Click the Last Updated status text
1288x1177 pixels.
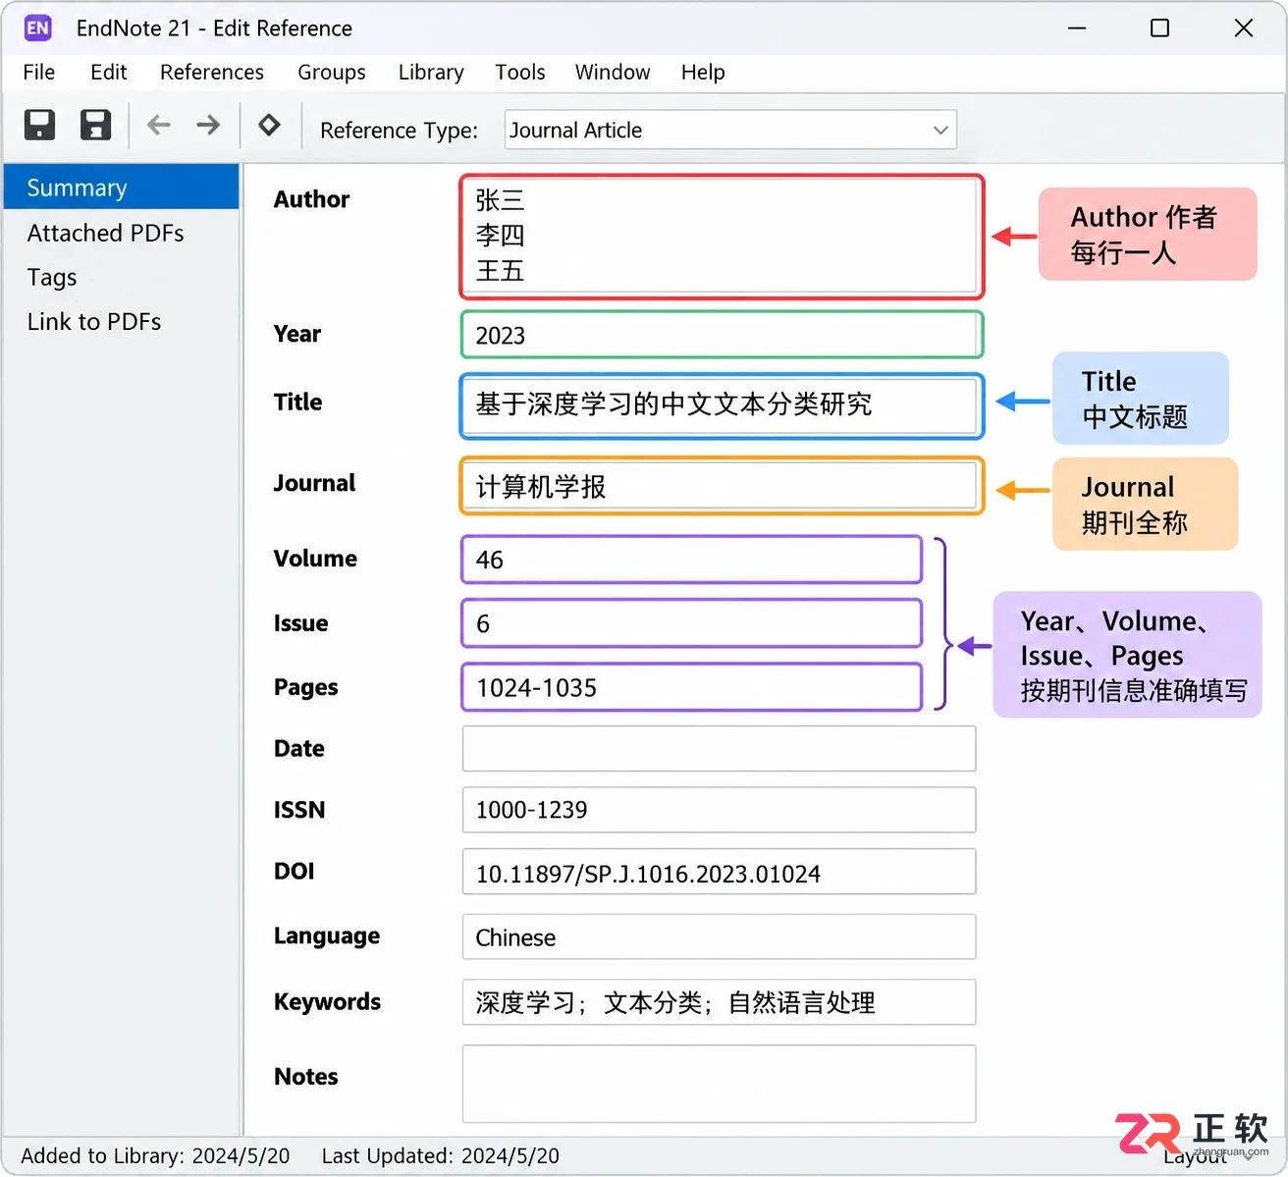click(x=441, y=1155)
